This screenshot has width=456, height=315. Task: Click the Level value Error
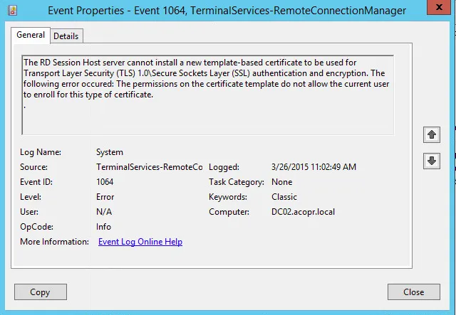(105, 197)
